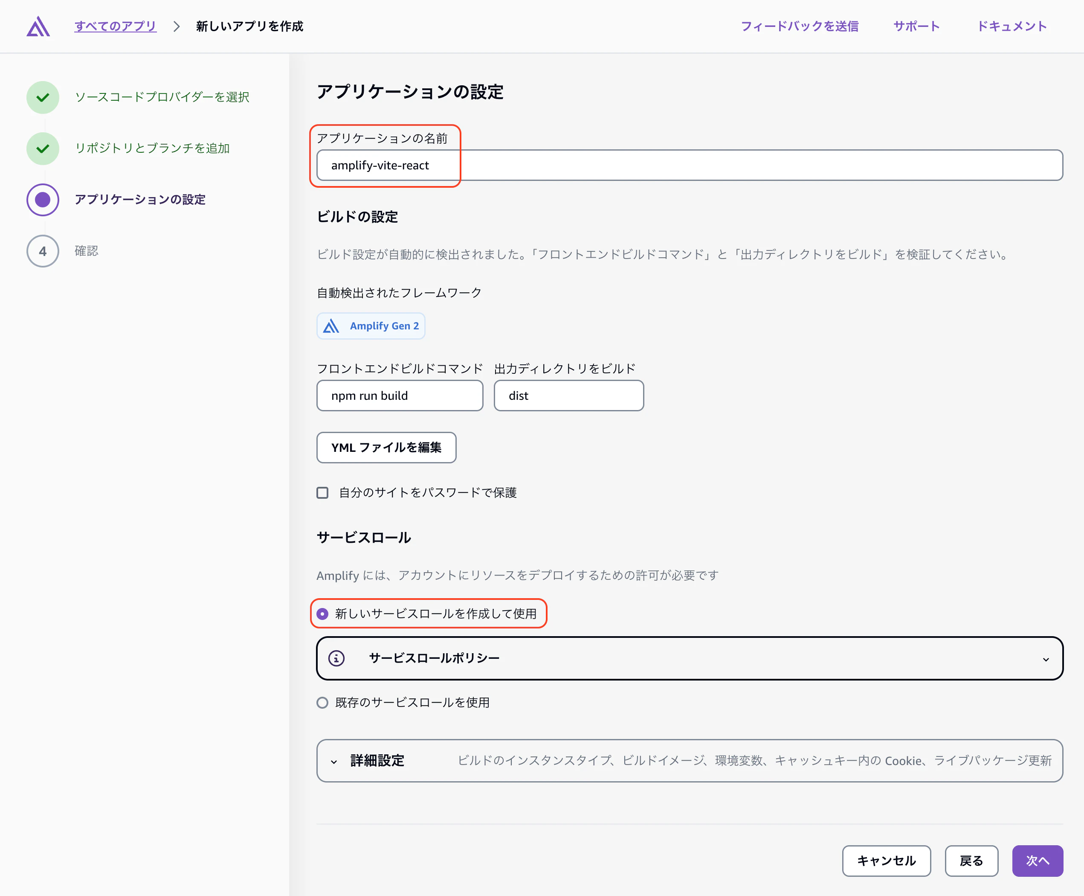1084x896 pixels.
Task: Focus the 出力ディレクトリをビルド input field
Action: [568, 396]
